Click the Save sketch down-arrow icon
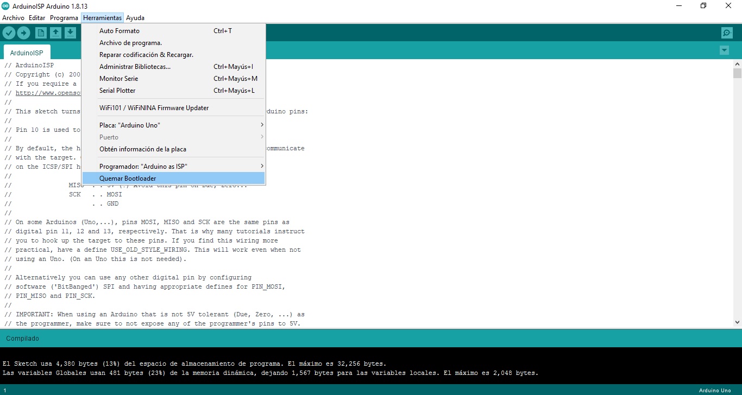This screenshot has width=742, height=395. tap(70, 33)
